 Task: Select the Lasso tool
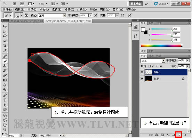(5, 36)
